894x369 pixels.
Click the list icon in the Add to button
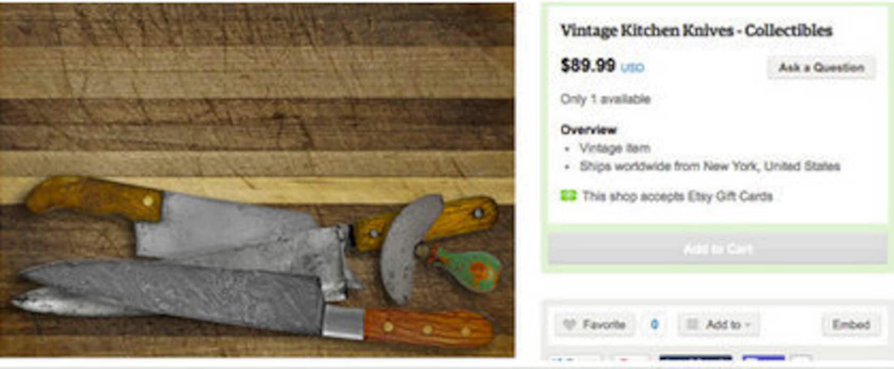click(x=692, y=324)
